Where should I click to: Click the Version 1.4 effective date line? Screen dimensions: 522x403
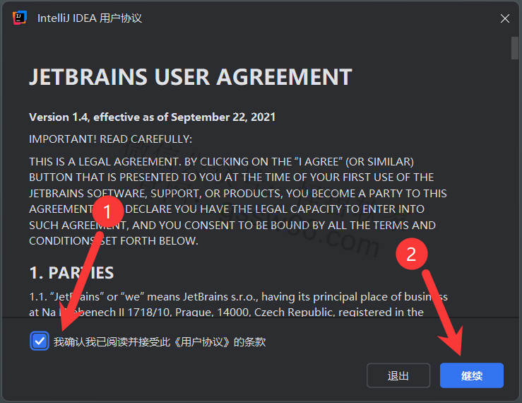(152, 117)
